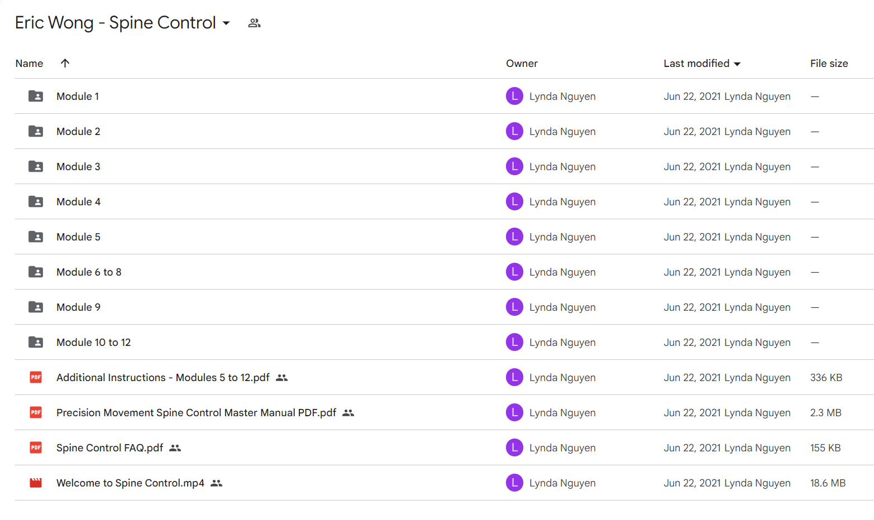Click the 2.3 MB file size value
The height and width of the screenshot is (520, 874).
825,413
